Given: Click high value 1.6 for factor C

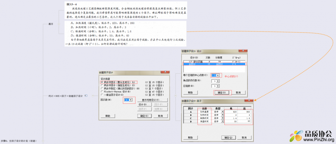Looking at the screenshot, I should click(245, 118).
